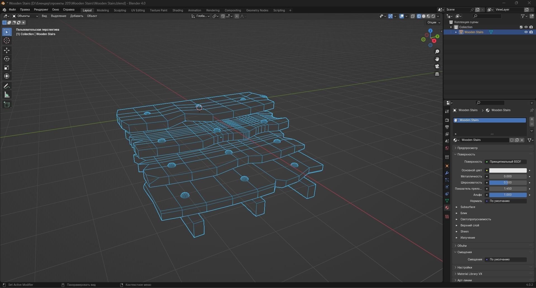The image size is (536, 288).
Task: Duplicate the Wooden Stairs material
Action: click(517, 140)
